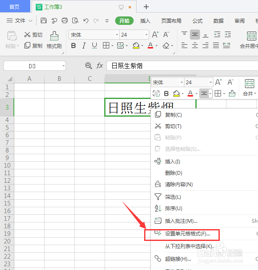Switch to the 插入 ribbon tab
The height and width of the screenshot is (270, 258).
(x=145, y=21)
